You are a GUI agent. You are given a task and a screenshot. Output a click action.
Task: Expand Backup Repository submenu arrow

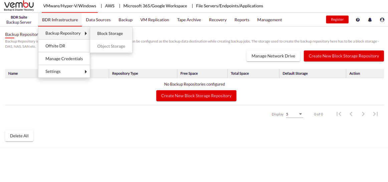click(x=85, y=33)
